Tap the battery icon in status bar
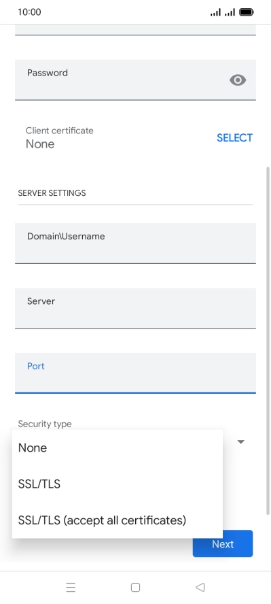Viewport: 271px width, 604px height. 247,12
